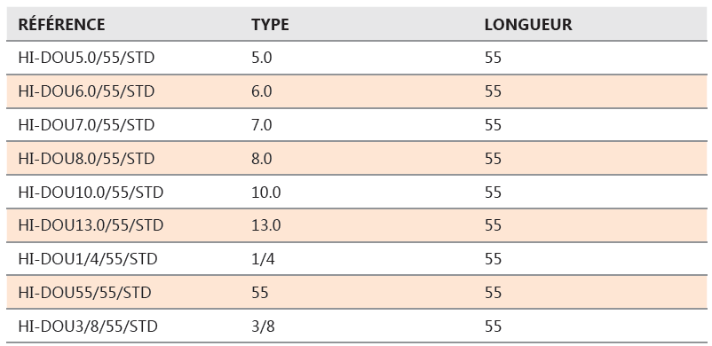Select reference HI-DOU55/55/STD
Screen dimensions: 712x346
(x=84, y=293)
